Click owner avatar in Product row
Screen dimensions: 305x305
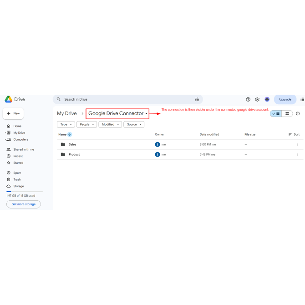(x=158, y=154)
